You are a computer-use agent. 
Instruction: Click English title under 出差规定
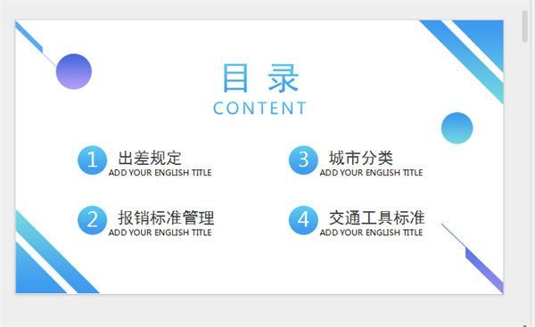coord(160,173)
